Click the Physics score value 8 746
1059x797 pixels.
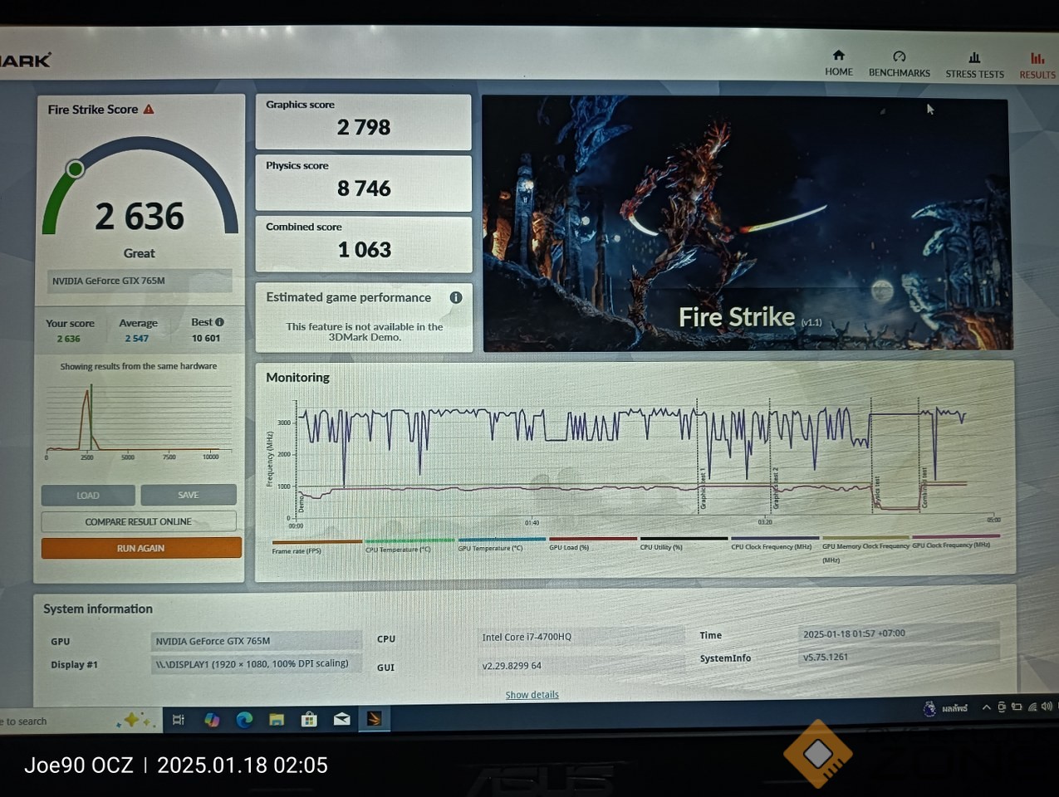(364, 188)
